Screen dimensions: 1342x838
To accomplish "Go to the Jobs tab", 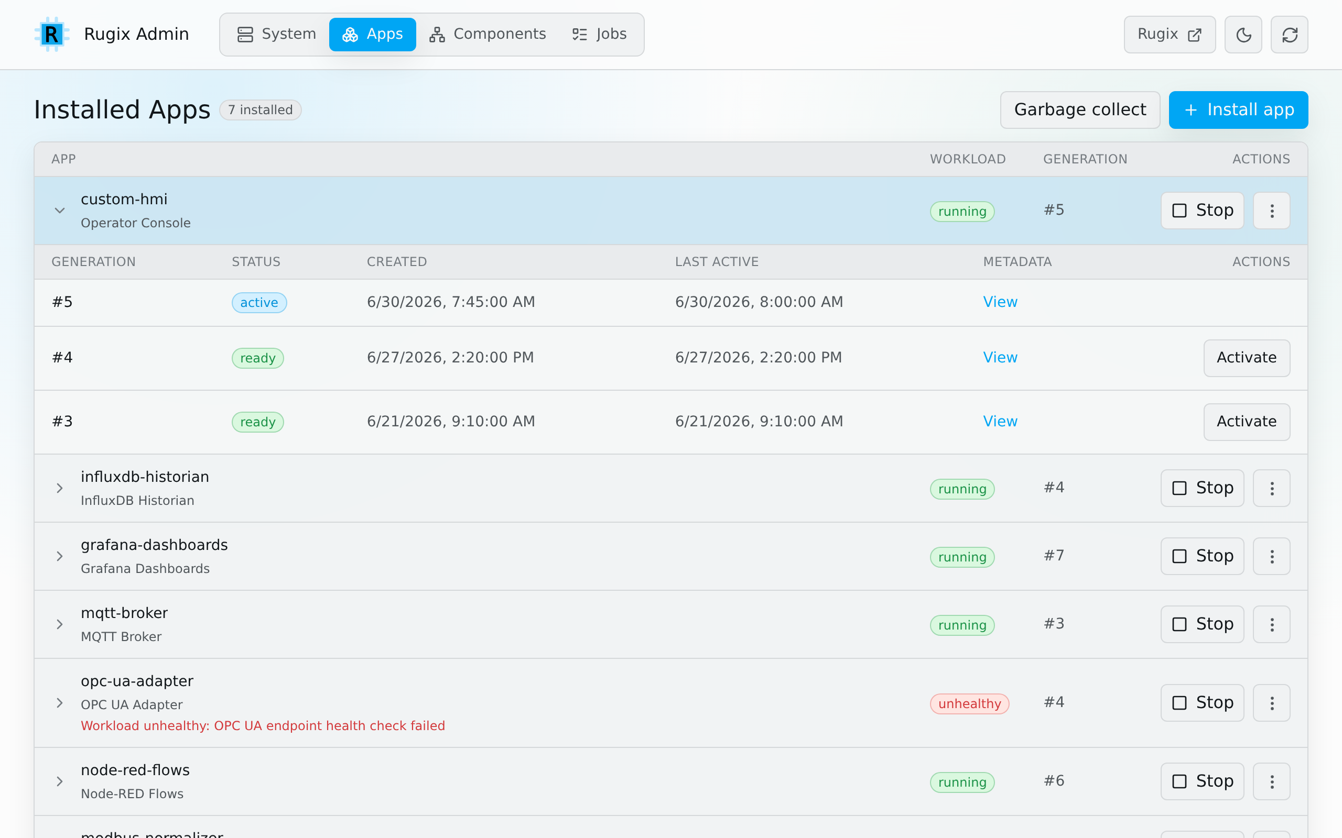I will point(600,35).
